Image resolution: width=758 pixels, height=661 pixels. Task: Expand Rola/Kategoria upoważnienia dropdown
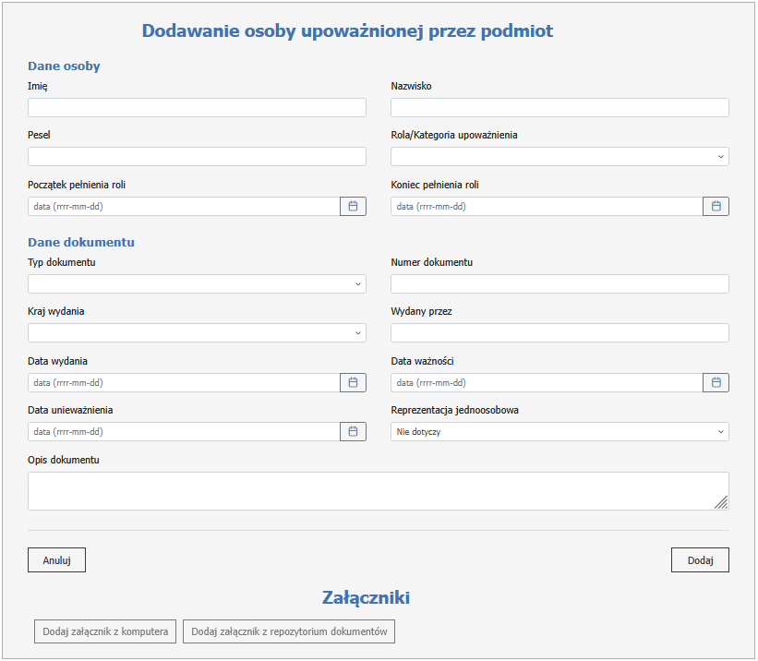point(559,157)
